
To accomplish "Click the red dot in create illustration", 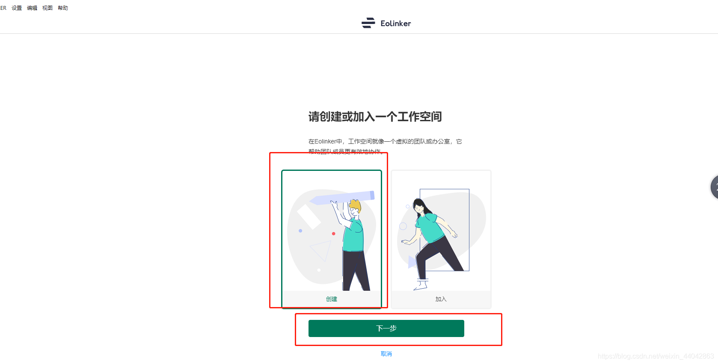I will click(333, 233).
